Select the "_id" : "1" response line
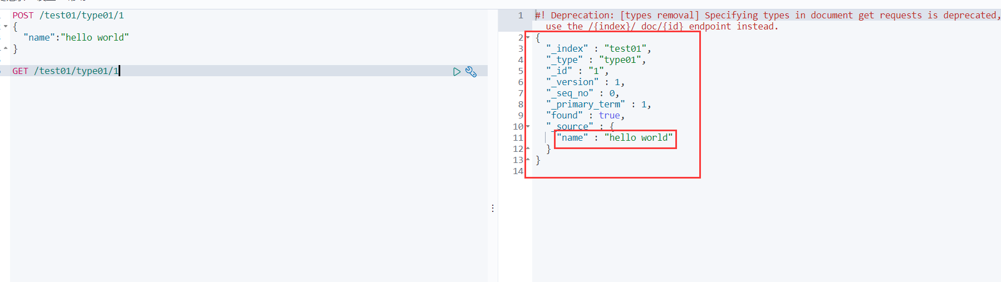1001x282 pixels. (577, 71)
